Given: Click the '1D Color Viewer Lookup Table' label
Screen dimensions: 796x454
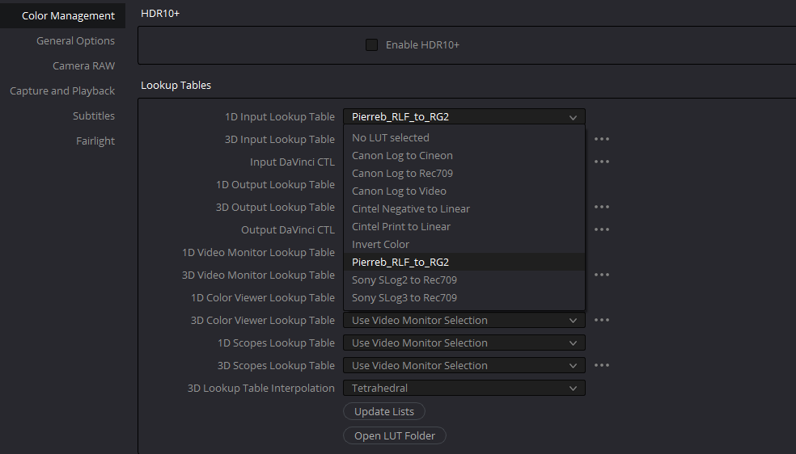Looking at the screenshot, I should pos(262,297).
